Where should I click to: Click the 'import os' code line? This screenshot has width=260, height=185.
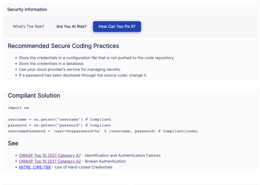coord(18,108)
